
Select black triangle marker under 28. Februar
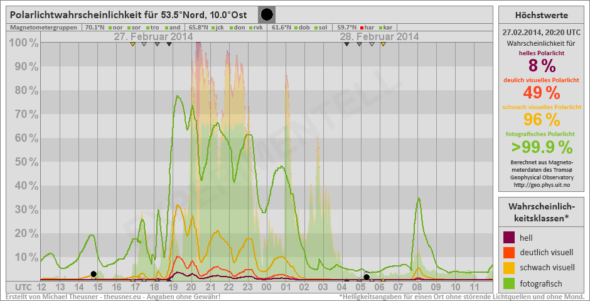(x=347, y=44)
